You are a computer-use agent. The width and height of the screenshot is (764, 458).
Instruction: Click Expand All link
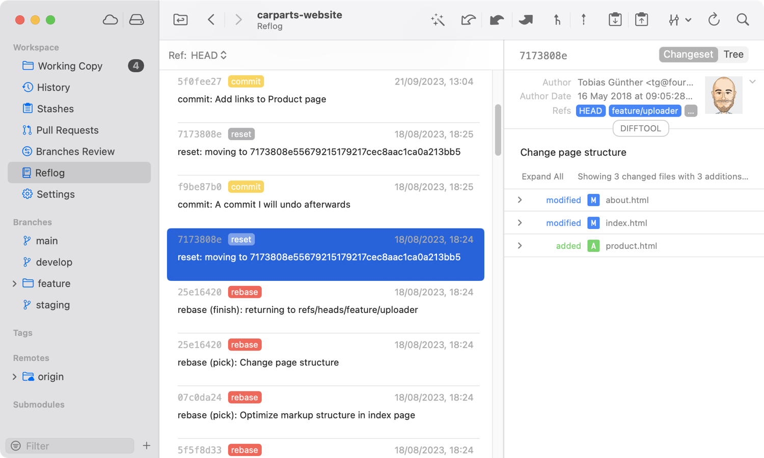(542, 177)
